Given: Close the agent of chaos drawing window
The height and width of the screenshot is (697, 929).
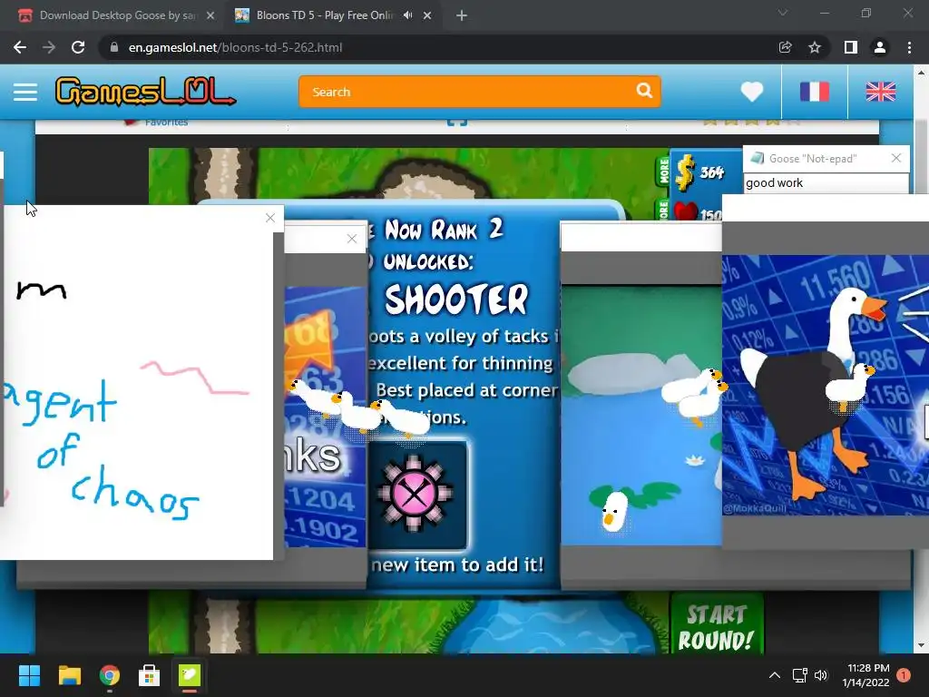Looking at the screenshot, I should pyautogui.click(x=270, y=218).
